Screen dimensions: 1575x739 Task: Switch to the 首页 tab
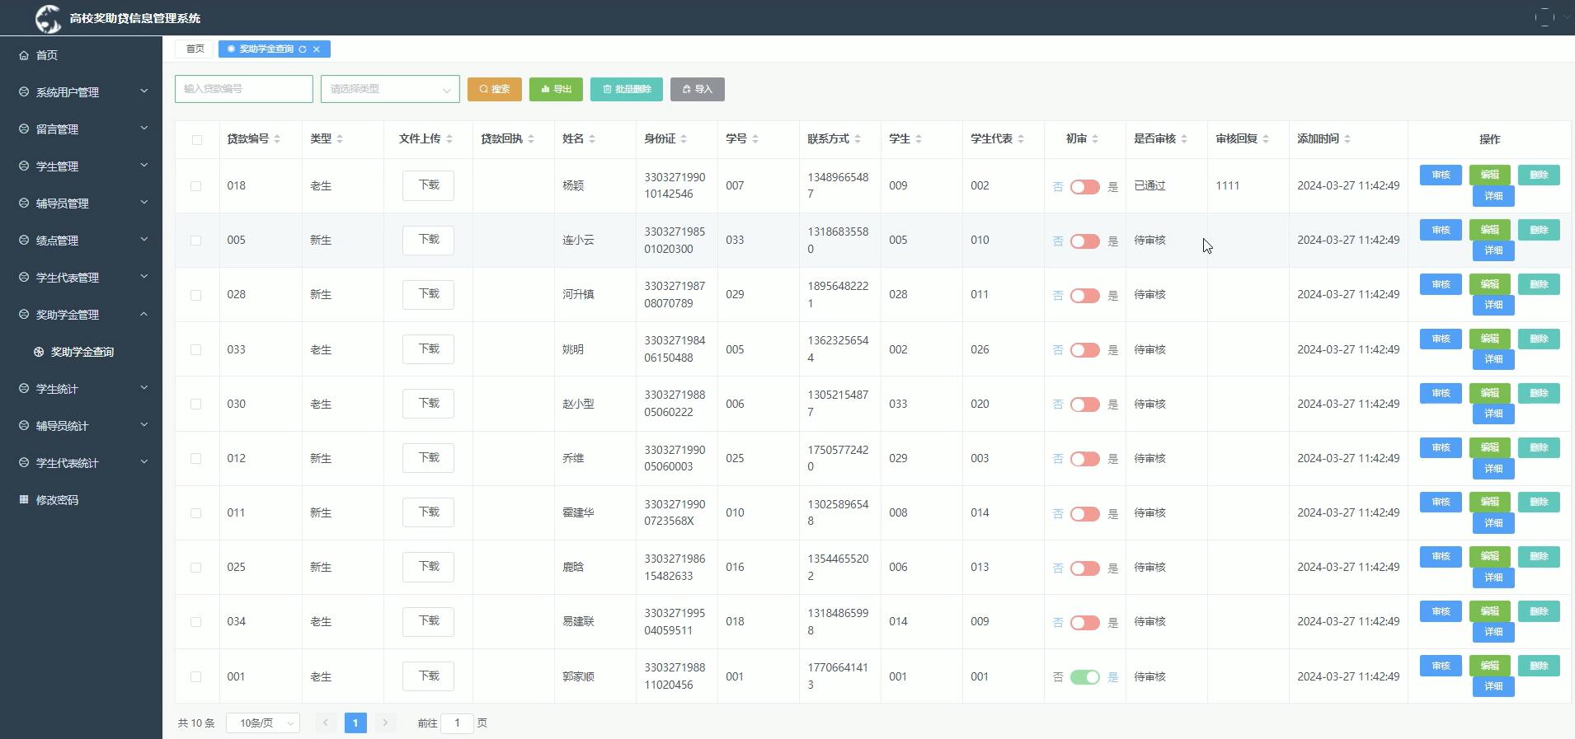(x=195, y=49)
